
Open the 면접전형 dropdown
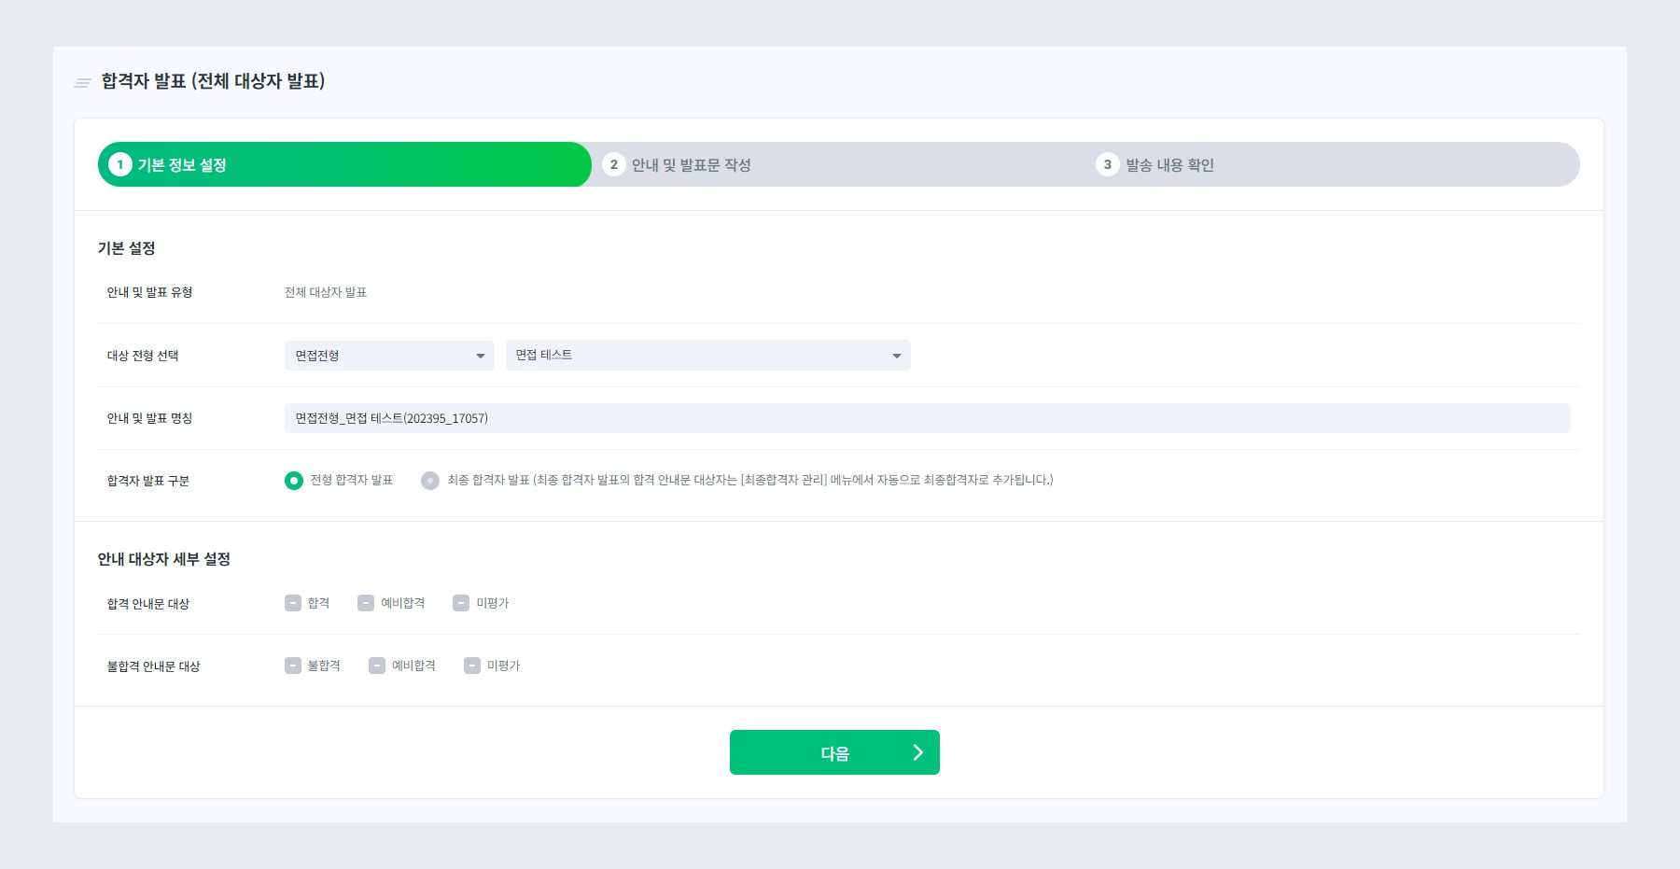[x=389, y=356]
